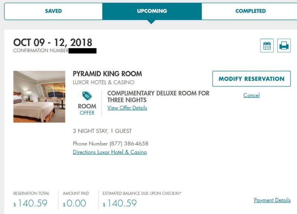Click the Luxor Hotel & Casino subtitle

click(x=104, y=82)
